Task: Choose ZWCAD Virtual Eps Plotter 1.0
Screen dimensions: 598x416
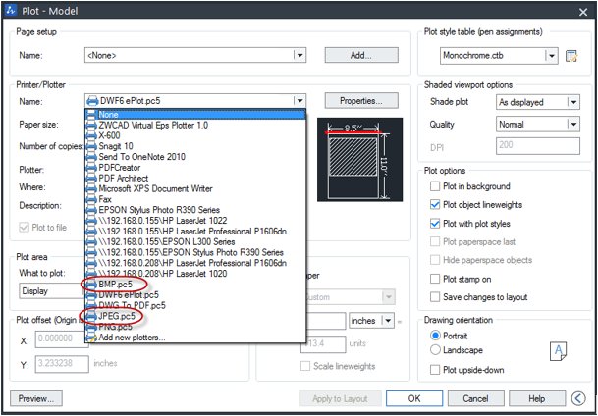Action: point(195,125)
